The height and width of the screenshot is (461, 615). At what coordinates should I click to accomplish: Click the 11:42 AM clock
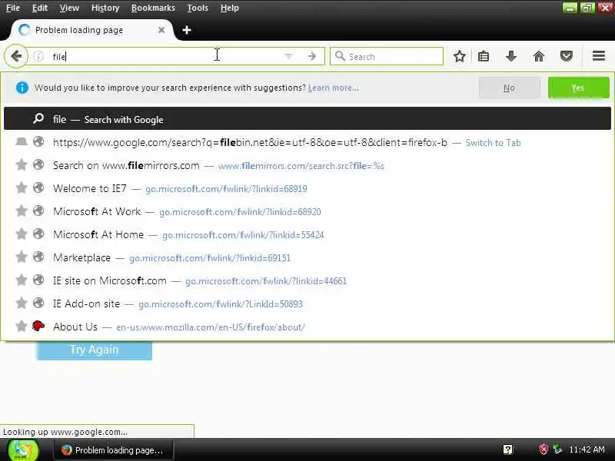pyautogui.click(x=587, y=449)
